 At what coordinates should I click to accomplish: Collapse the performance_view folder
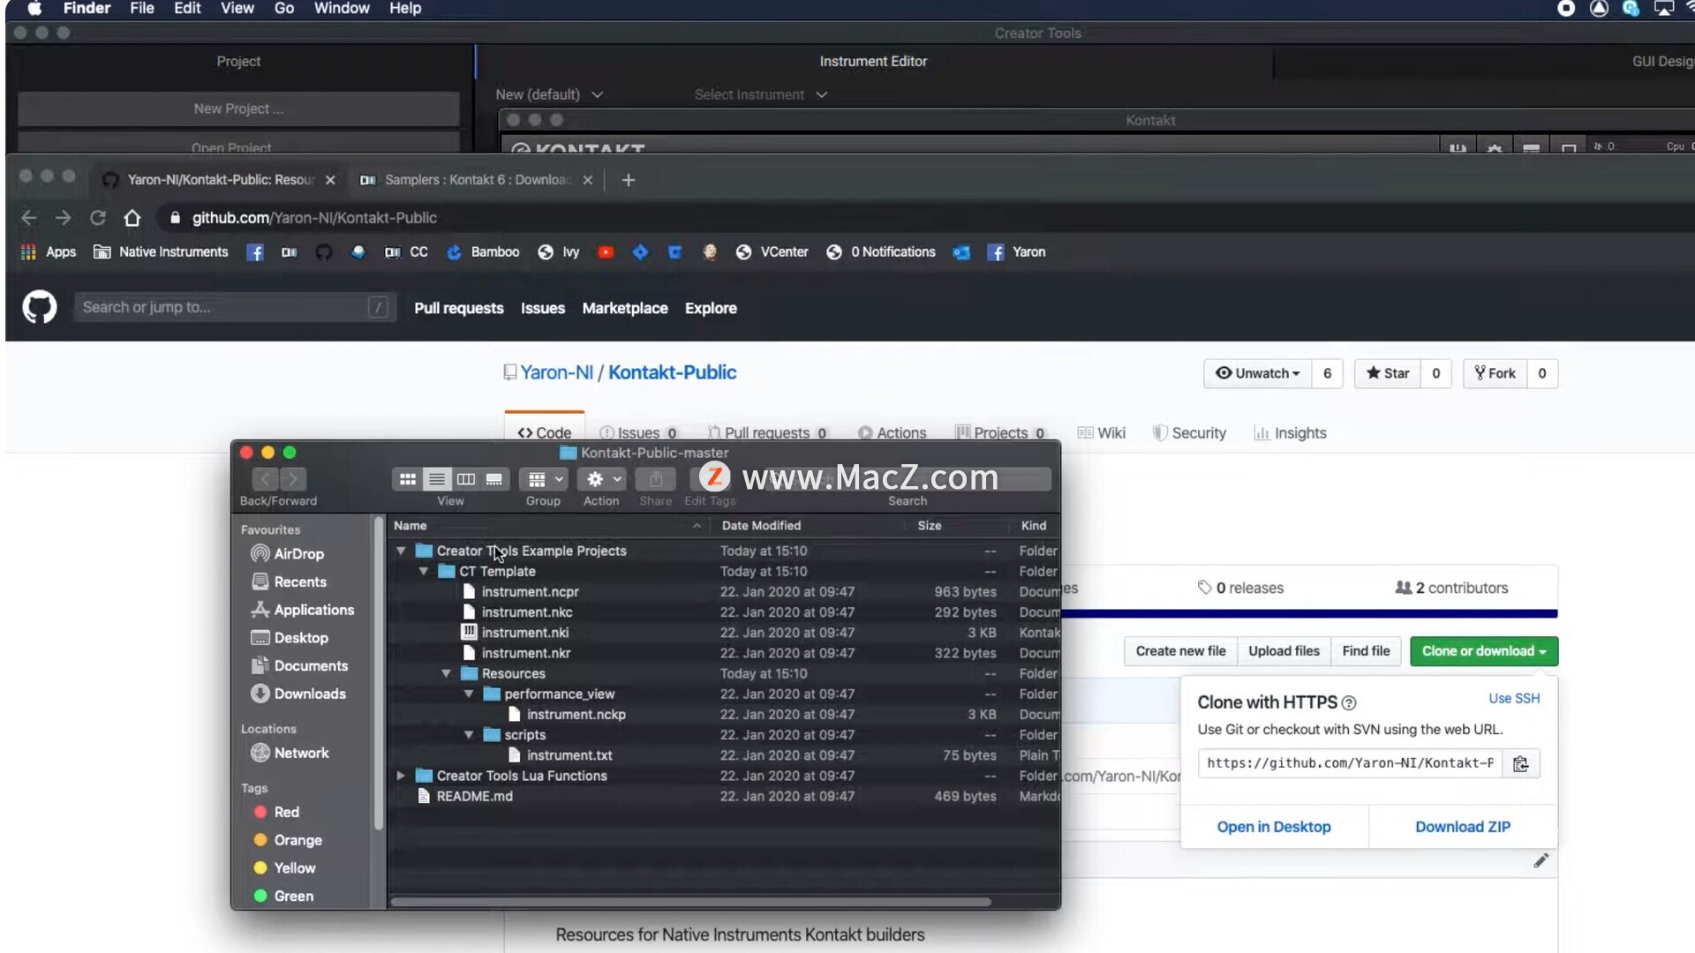[469, 694]
